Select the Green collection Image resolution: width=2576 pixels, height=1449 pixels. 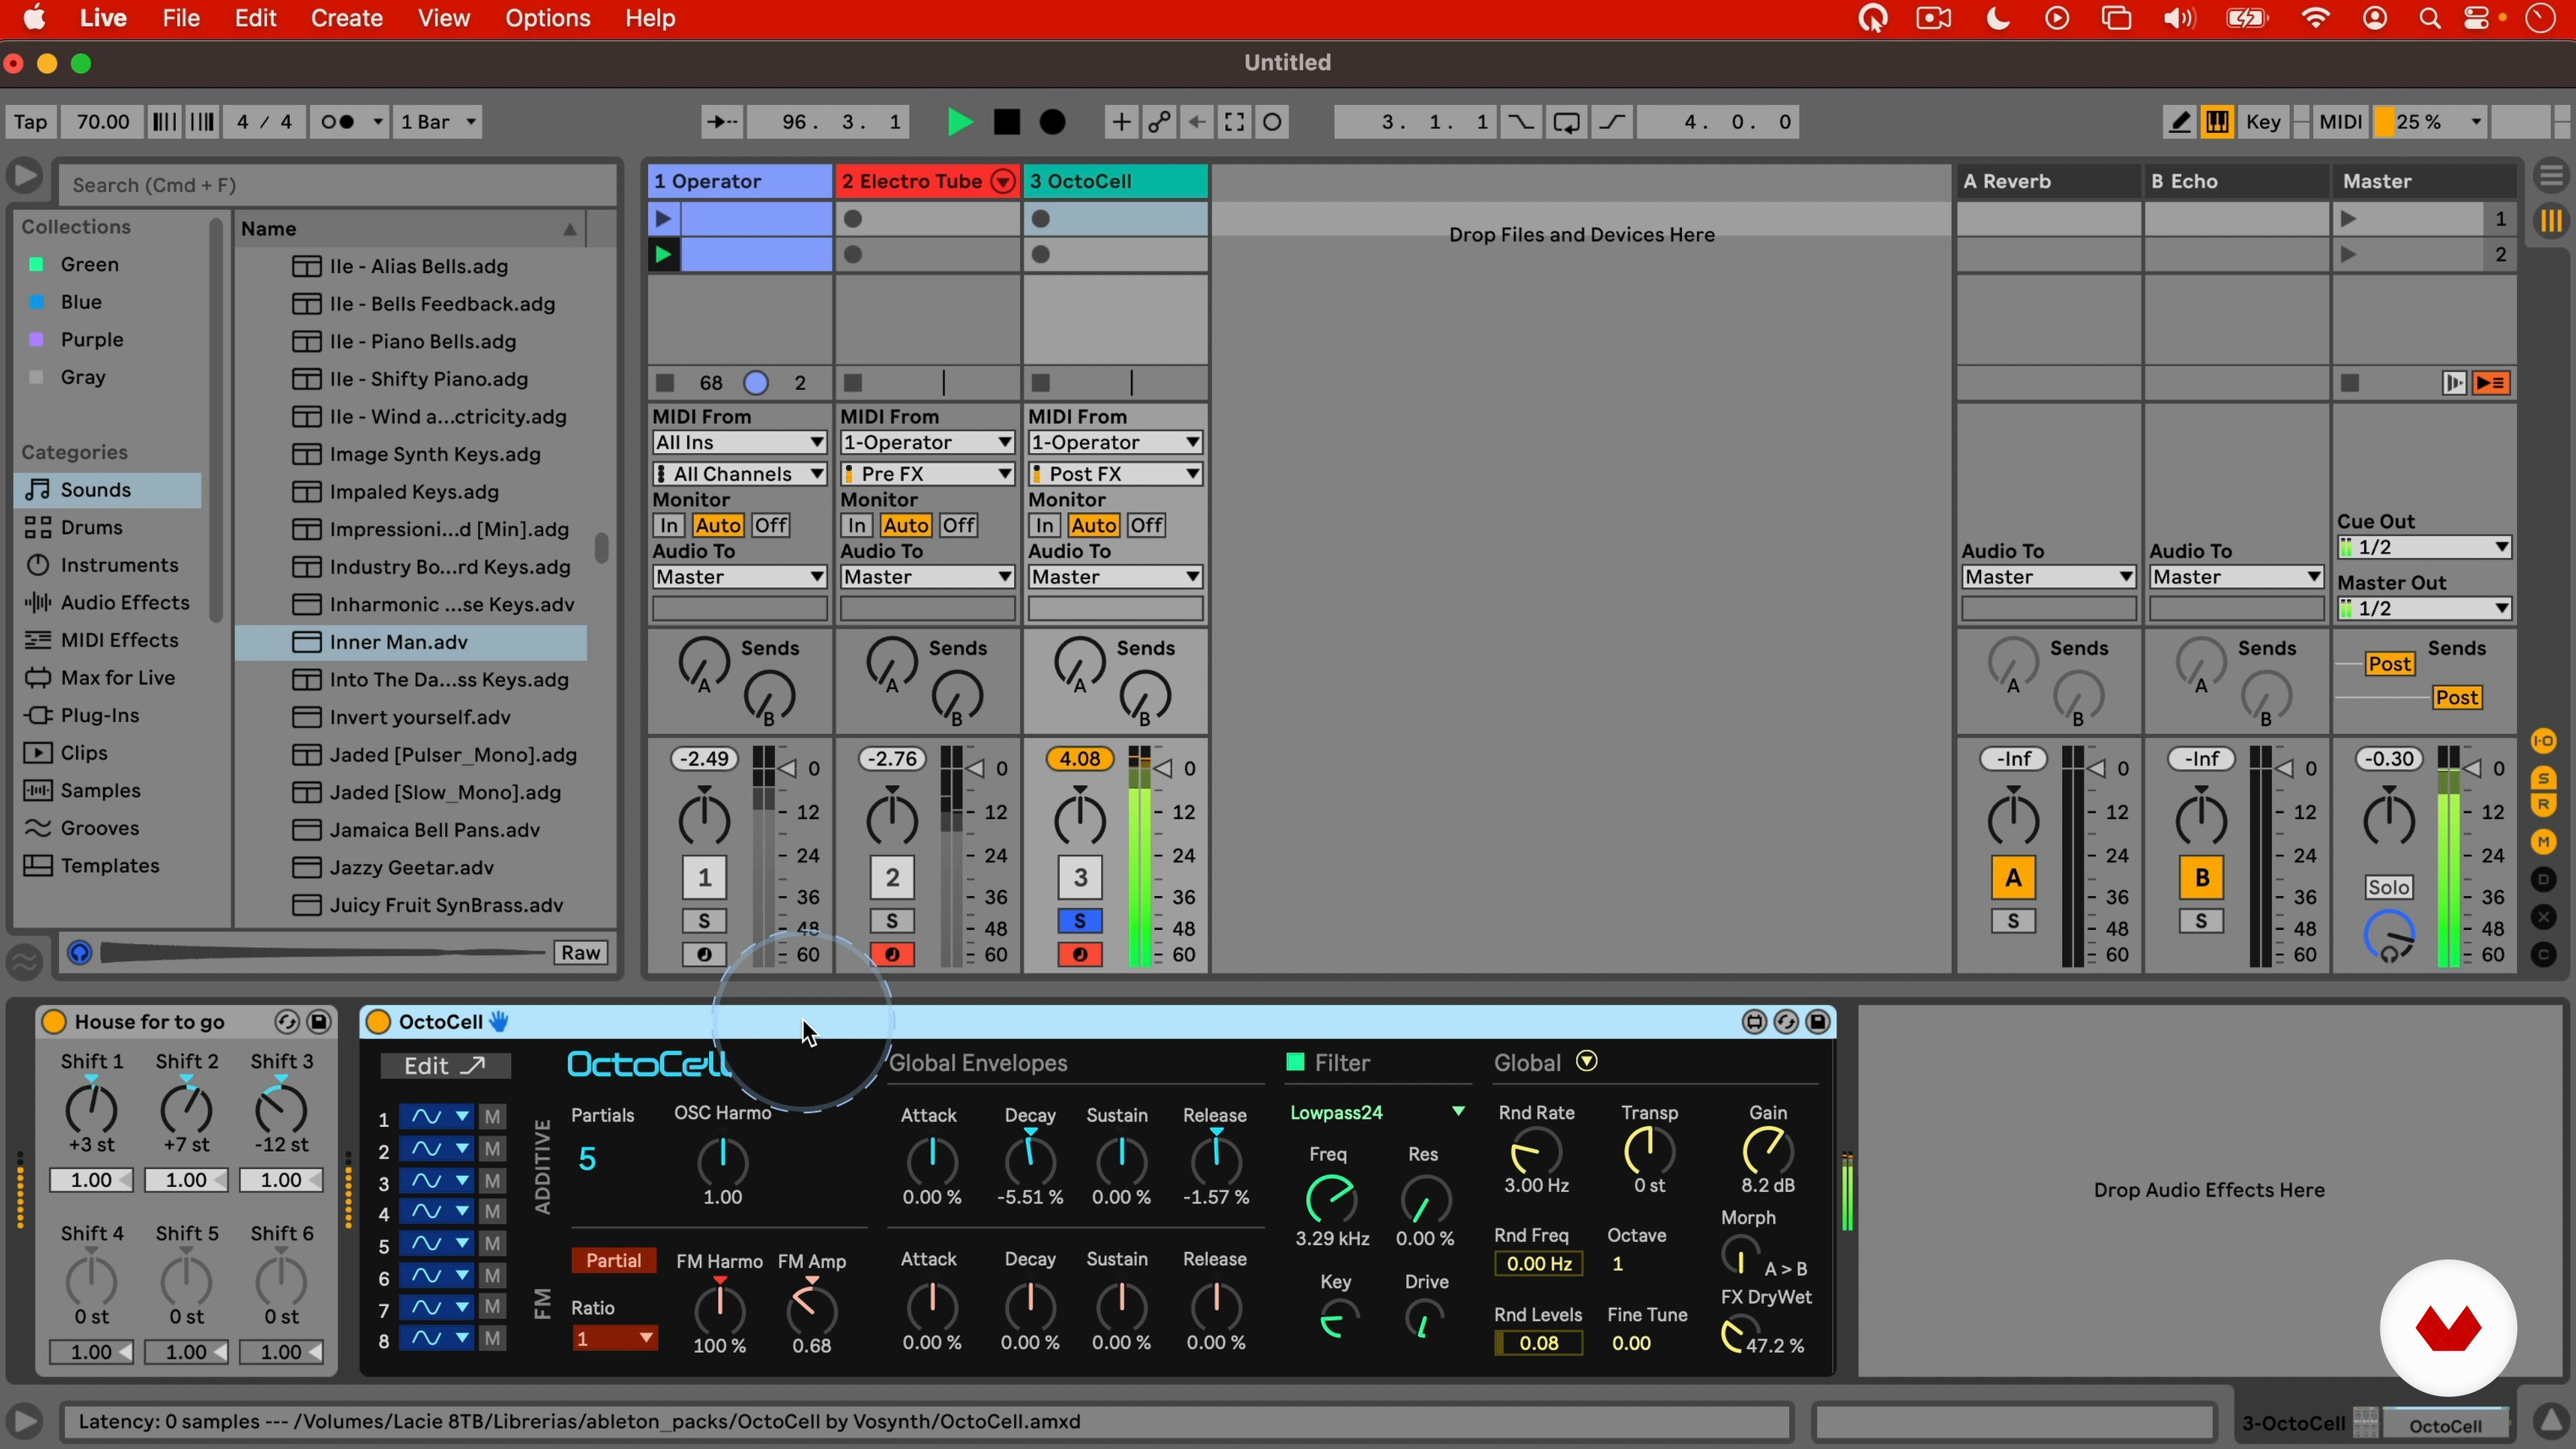tap(89, 264)
